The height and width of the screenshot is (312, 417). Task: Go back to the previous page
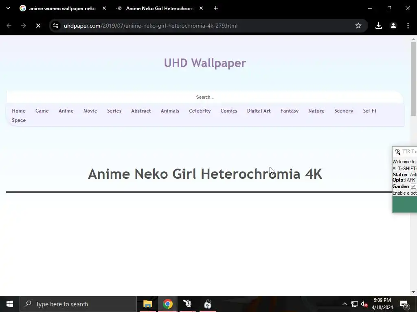pyautogui.click(x=9, y=26)
